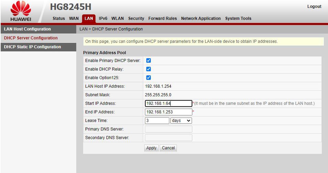Click the Cancel button
Screen dimensions: 328x173
point(168,148)
